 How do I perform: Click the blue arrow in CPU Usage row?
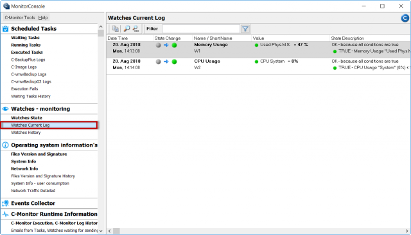pos(166,61)
